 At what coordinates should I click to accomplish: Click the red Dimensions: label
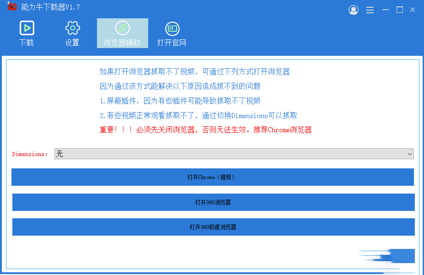click(30, 154)
